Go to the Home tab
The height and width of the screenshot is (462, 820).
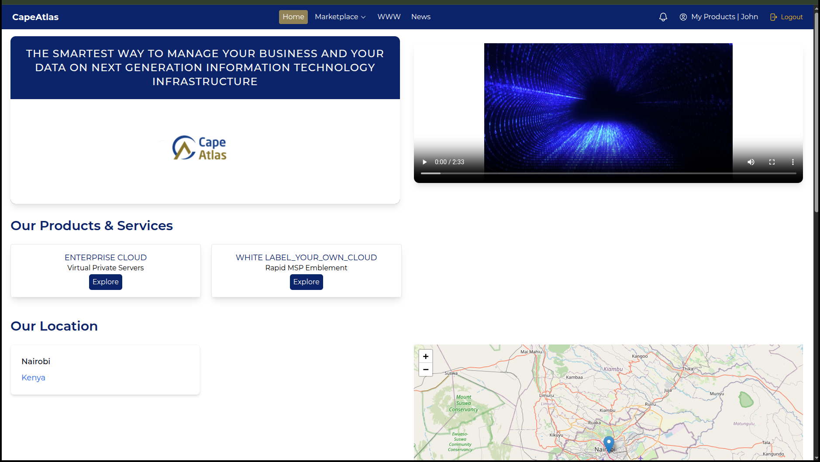click(293, 17)
